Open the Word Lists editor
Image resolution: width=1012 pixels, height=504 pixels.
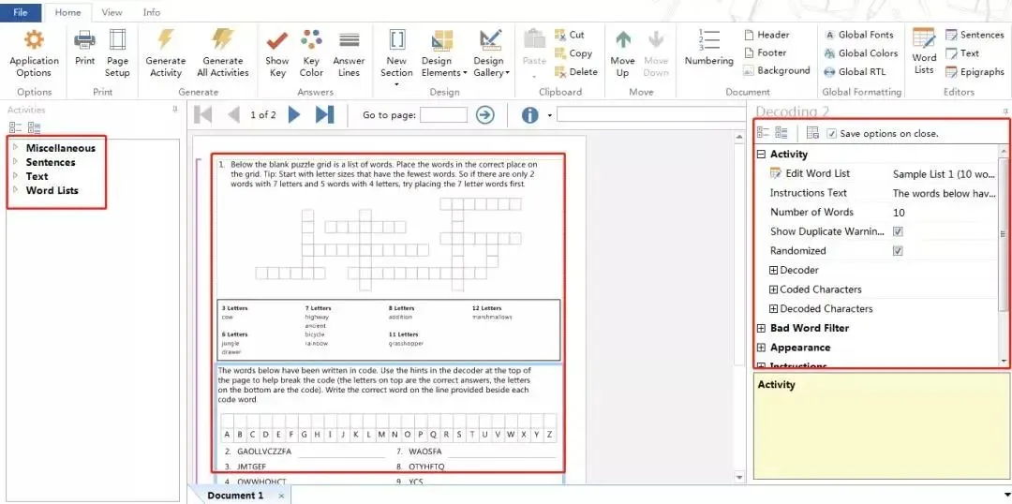coord(924,52)
